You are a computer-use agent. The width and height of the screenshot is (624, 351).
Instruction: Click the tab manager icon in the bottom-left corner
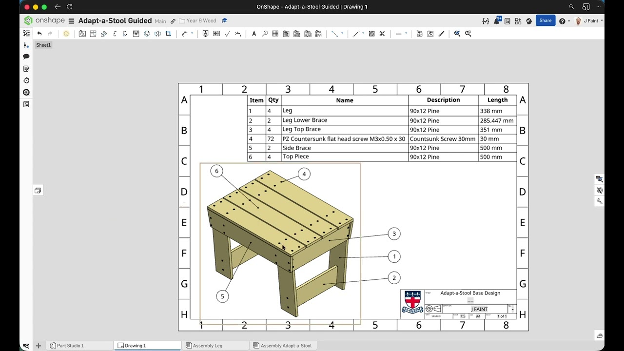26,346
